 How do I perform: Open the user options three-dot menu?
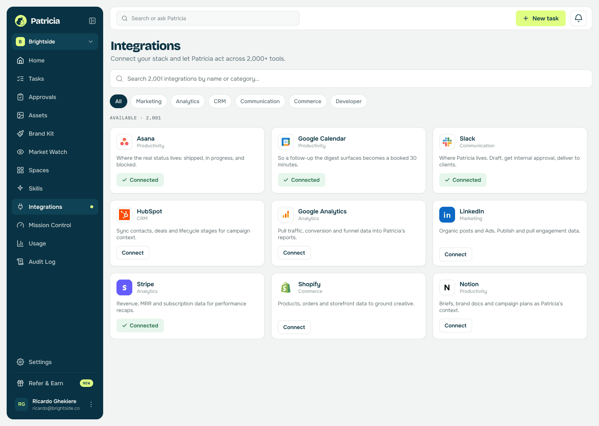pos(91,404)
